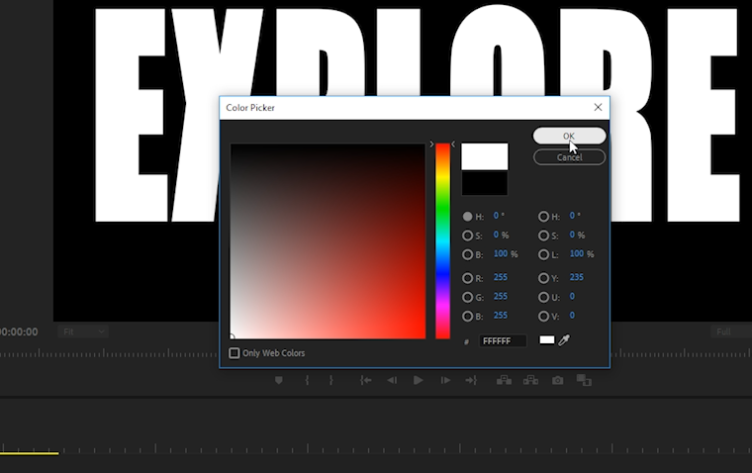Image resolution: width=752 pixels, height=473 pixels.
Task: Close the Color Picker window
Action: (x=598, y=108)
